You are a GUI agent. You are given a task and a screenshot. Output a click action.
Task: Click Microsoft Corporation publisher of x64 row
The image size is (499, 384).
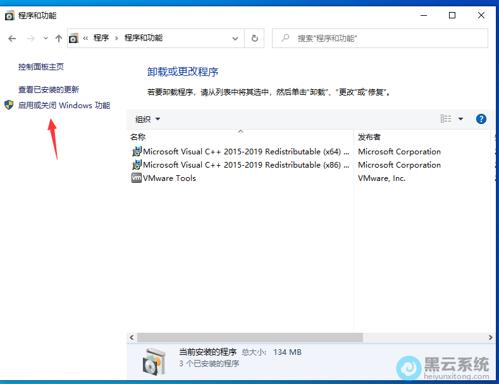(x=400, y=152)
